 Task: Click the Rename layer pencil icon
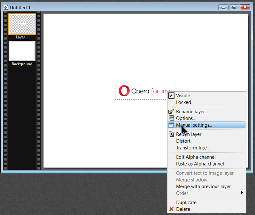click(171, 112)
